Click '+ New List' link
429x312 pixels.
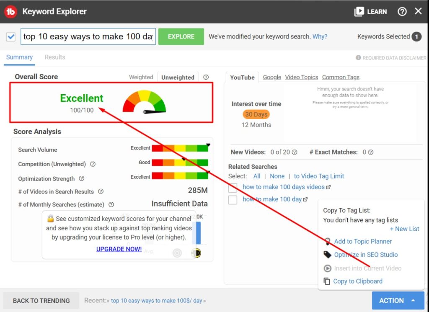tap(404, 229)
